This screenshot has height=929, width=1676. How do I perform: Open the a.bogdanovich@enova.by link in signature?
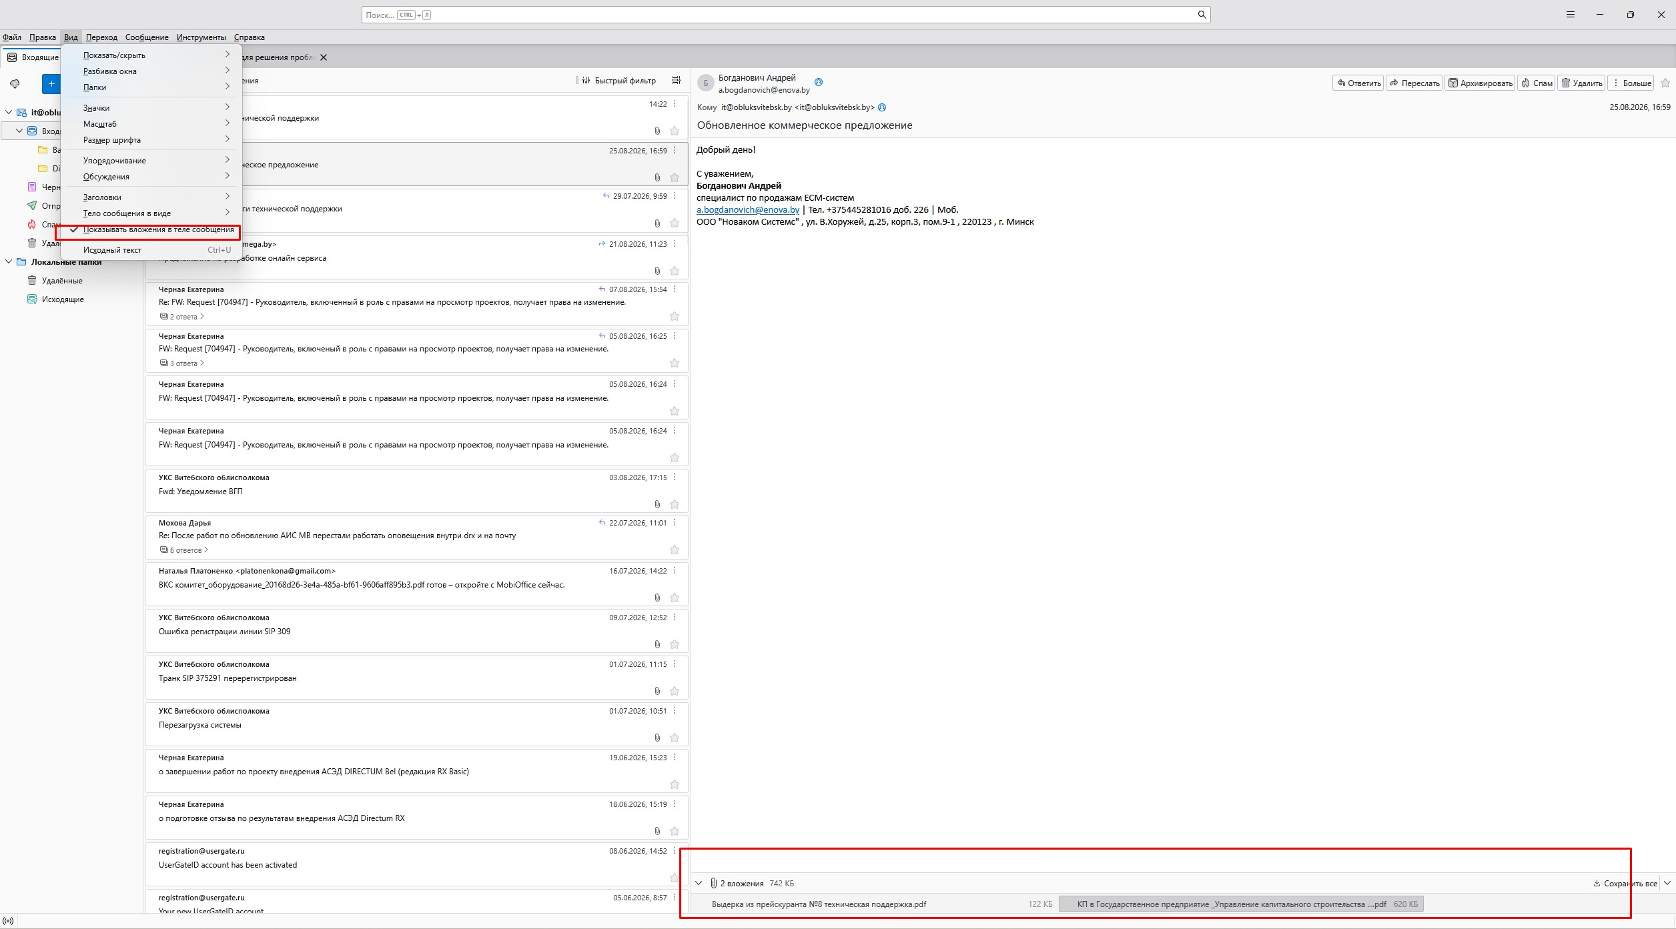coord(747,209)
